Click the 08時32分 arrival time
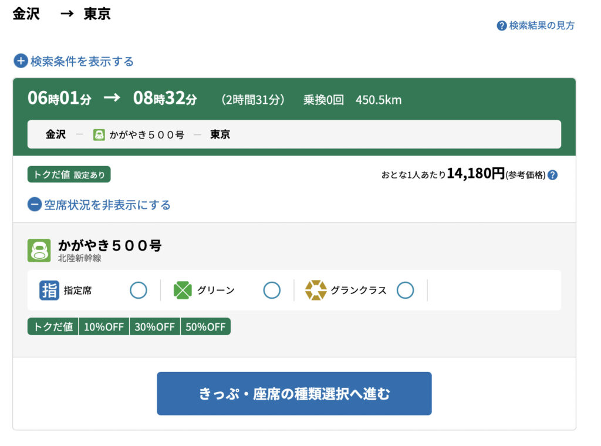Viewport: 601px width, 446px height. [x=165, y=98]
